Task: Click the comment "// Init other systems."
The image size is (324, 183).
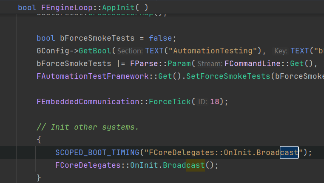Action: coord(88,127)
